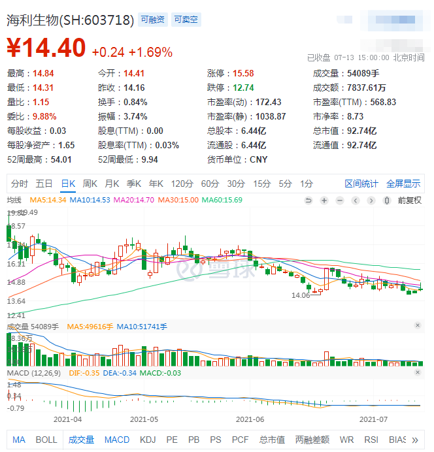The width and height of the screenshot is (434, 452).
Task: Enable the 总市值 indicator
Action: 272,440
